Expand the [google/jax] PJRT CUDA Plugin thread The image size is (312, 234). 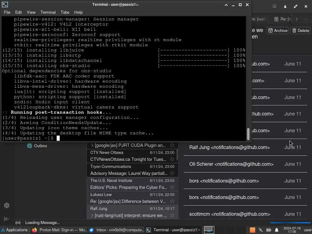(x=92, y=145)
